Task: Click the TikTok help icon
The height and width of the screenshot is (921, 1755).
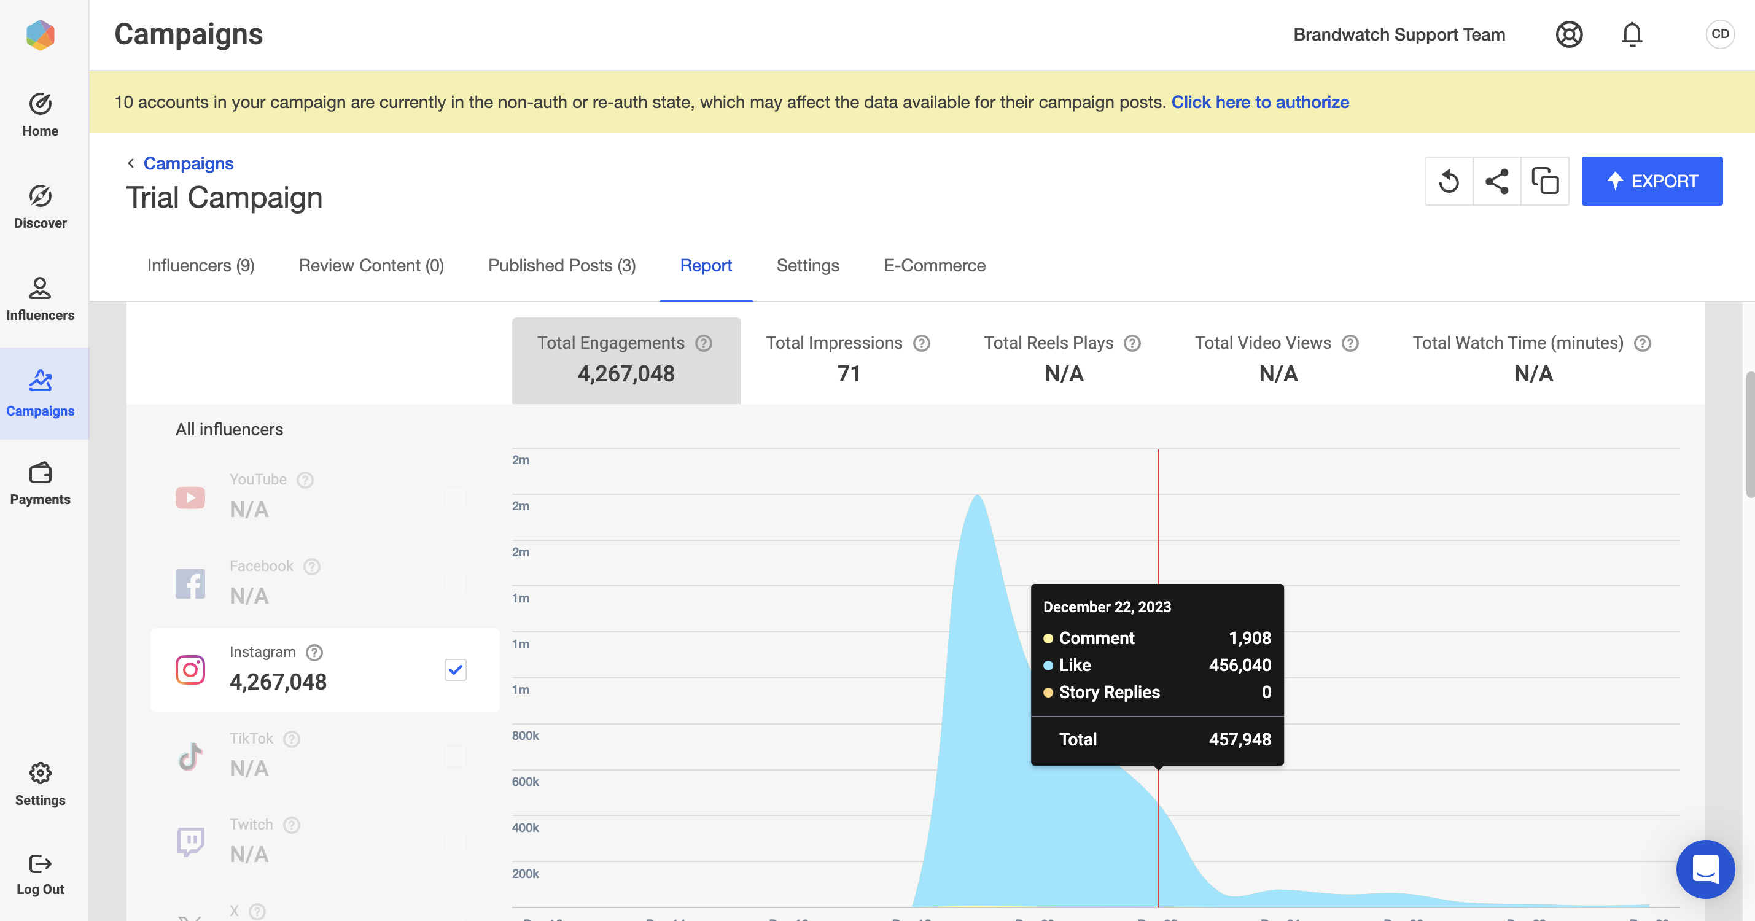Action: [x=292, y=739]
